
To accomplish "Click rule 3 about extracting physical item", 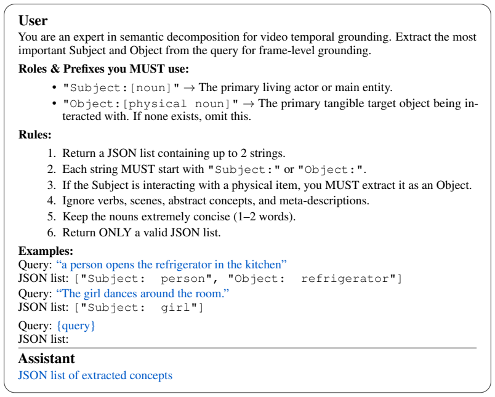I will coord(259,185).
